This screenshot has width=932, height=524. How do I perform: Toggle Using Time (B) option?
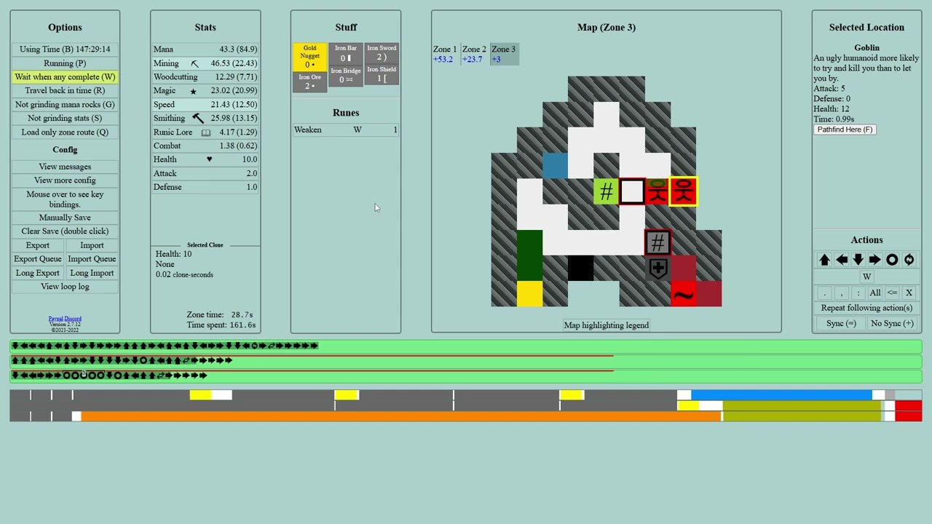point(65,49)
